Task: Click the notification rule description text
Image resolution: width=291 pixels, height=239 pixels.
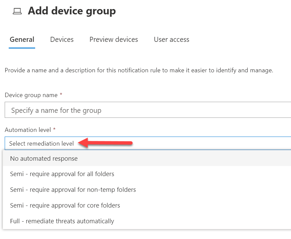Action: [139, 71]
